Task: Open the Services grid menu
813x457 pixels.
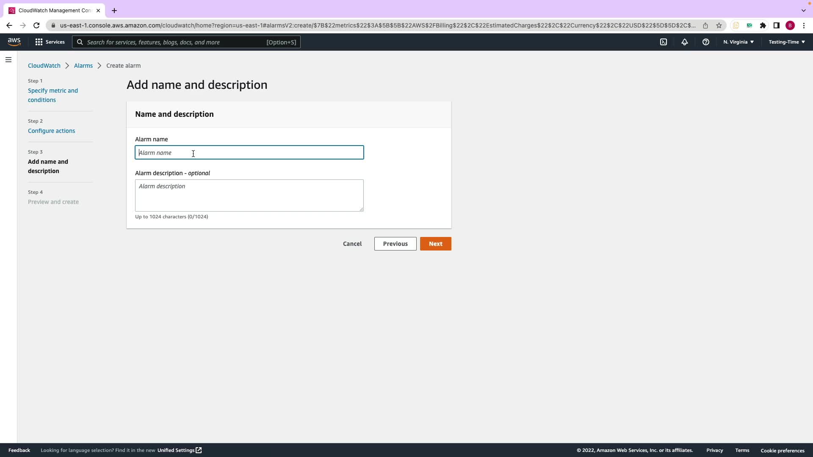Action: pyautogui.click(x=50, y=42)
